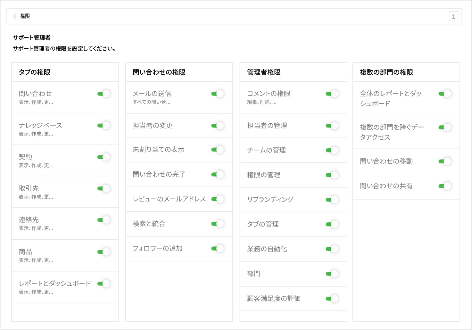Expand 連絡先 sub-permissions text
Viewport: 472px width, 330px height.
click(36, 228)
